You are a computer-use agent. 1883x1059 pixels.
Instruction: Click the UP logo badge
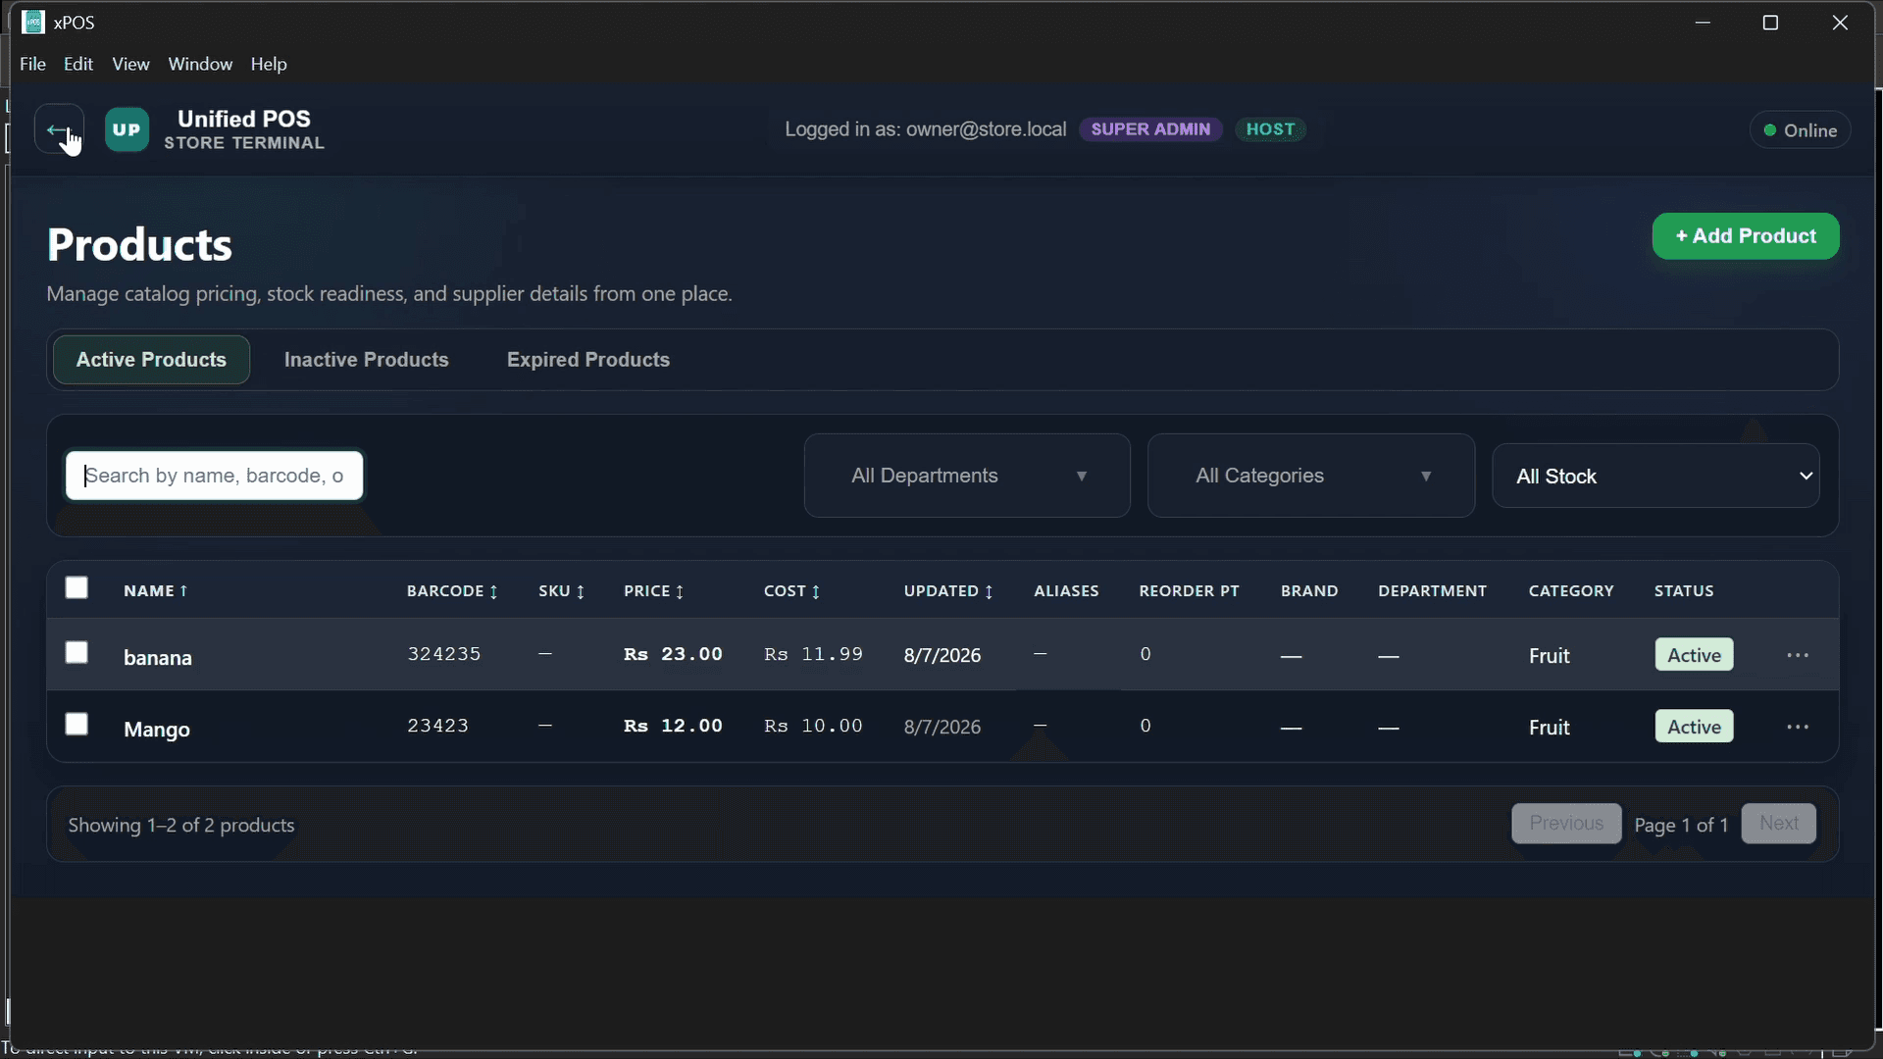pyautogui.click(x=127, y=129)
